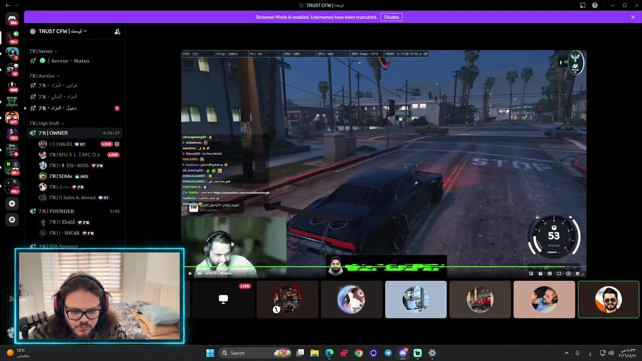Image resolution: width=642 pixels, height=361 pixels.
Task: Open stream player settings gear
Action: pyautogui.click(x=577, y=273)
